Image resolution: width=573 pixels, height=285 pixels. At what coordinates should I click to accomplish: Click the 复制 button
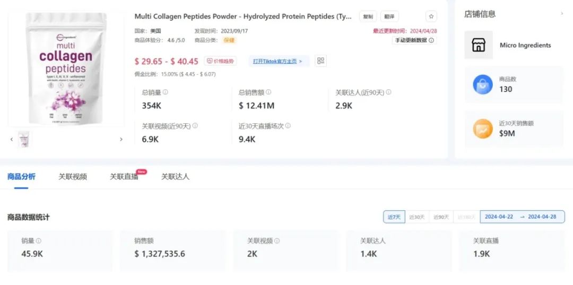point(368,16)
